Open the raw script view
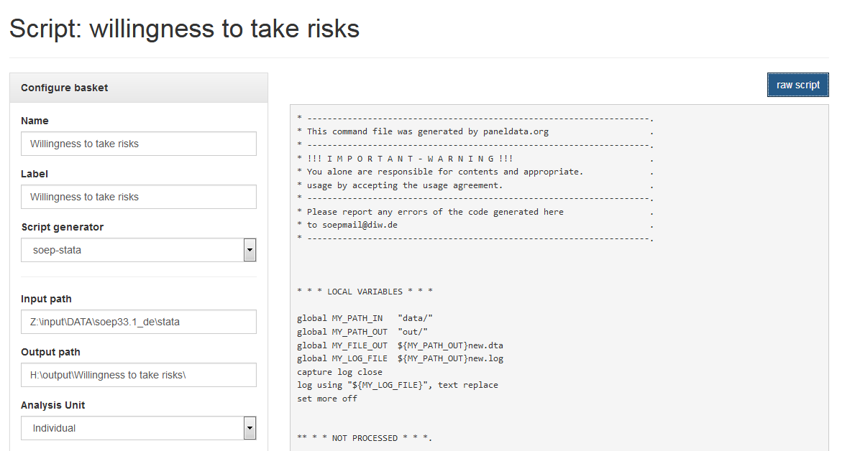 (x=797, y=85)
